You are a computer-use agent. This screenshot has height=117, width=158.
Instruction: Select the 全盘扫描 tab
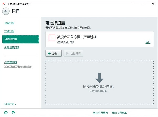tap(9, 23)
